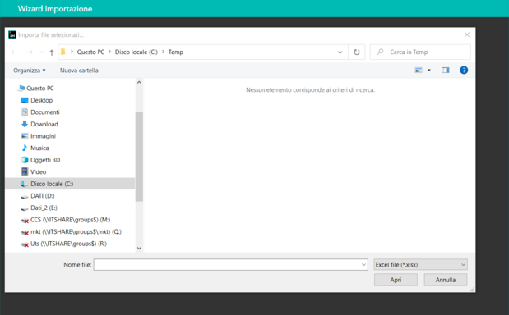Click the Wizard Importazione window title
The image size is (509, 315).
(55, 9)
